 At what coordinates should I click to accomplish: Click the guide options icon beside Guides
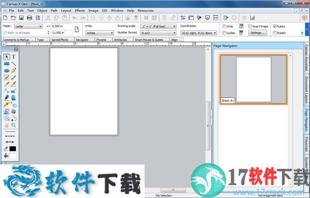click(x=241, y=32)
